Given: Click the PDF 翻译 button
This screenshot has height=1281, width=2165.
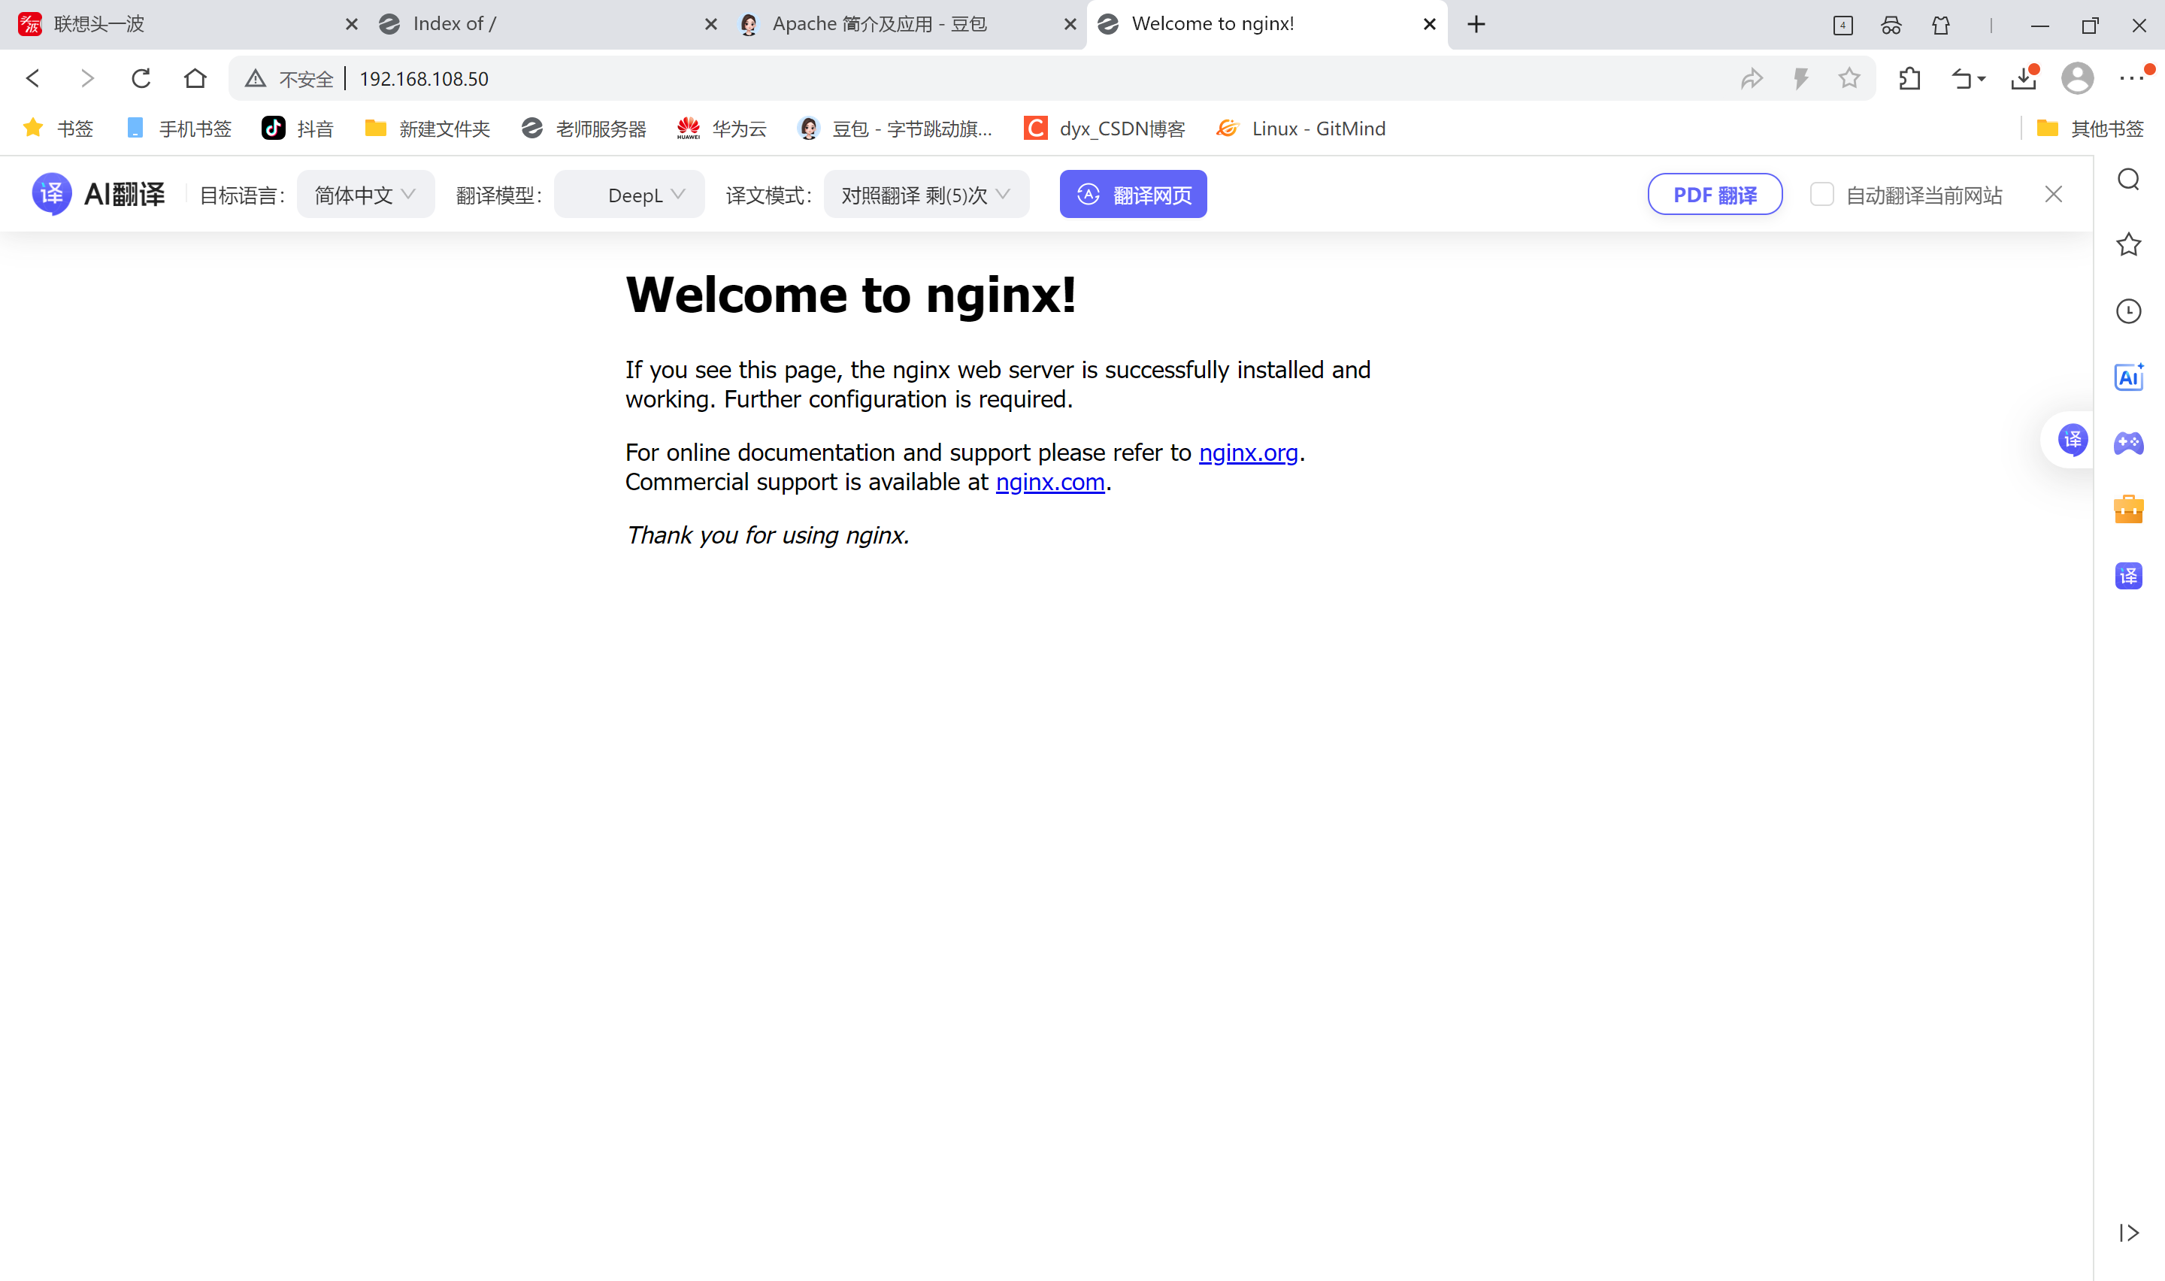Looking at the screenshot, I should coord(1714,194).
